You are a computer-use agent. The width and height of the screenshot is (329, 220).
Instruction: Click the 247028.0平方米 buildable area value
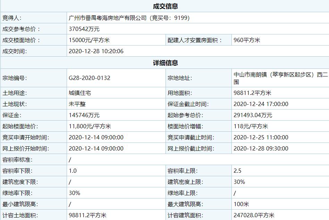(x=254, y=215)
